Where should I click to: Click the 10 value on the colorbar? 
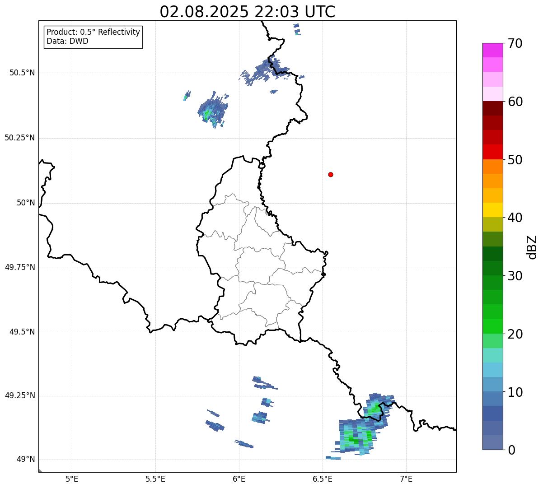[x=515, y=392]
